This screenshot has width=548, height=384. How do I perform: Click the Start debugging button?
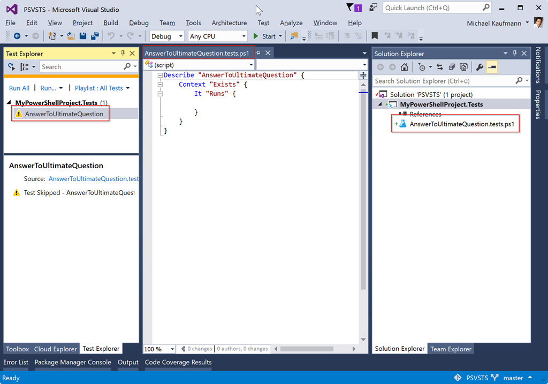pos(264,36)
